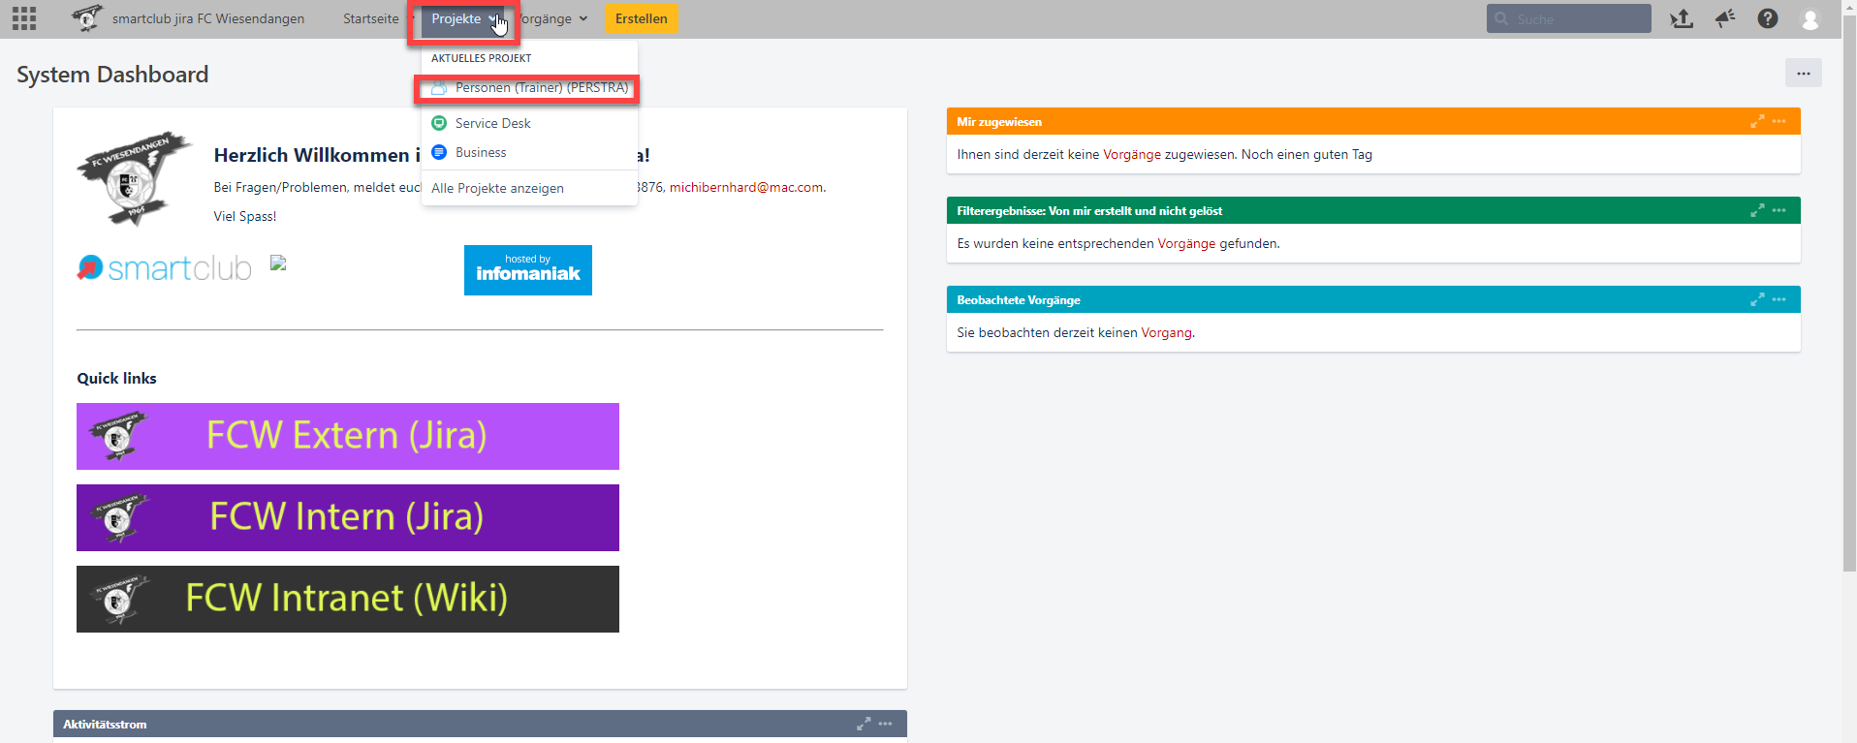The image size is (1857, 743).
Task: Click the michibernhard@mac.com email link
Action: click(x=745, y=187)
